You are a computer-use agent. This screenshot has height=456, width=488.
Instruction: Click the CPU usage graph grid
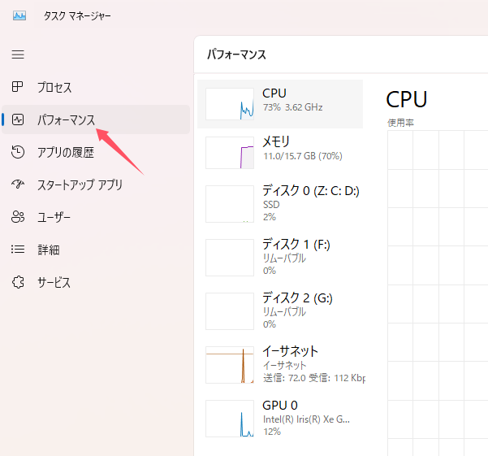[x=438, y=293]
